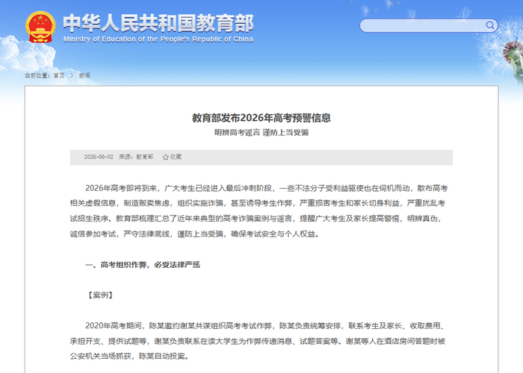Click the search magnifier icon
The height and width of the screenshot is (373, 523).
(x=489, y=25)
